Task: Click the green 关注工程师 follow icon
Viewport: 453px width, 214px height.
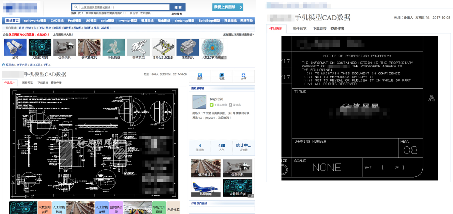Action: click(211, 105)
